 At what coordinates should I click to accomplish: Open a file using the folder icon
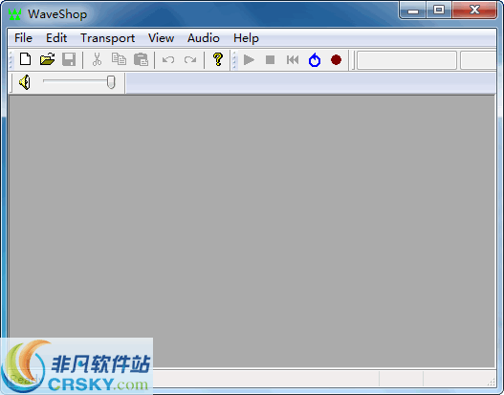47,59
